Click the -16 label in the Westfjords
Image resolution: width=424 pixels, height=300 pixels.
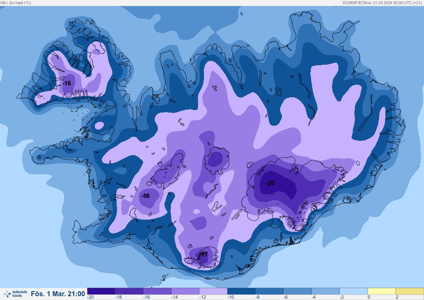[x=67, y=83]
